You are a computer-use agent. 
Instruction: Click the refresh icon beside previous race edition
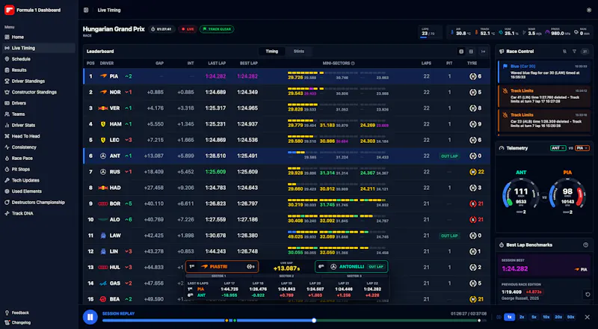(588, 295)
